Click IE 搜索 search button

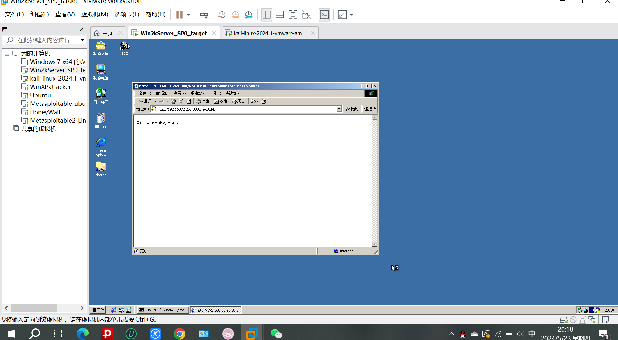coord(203,101)
